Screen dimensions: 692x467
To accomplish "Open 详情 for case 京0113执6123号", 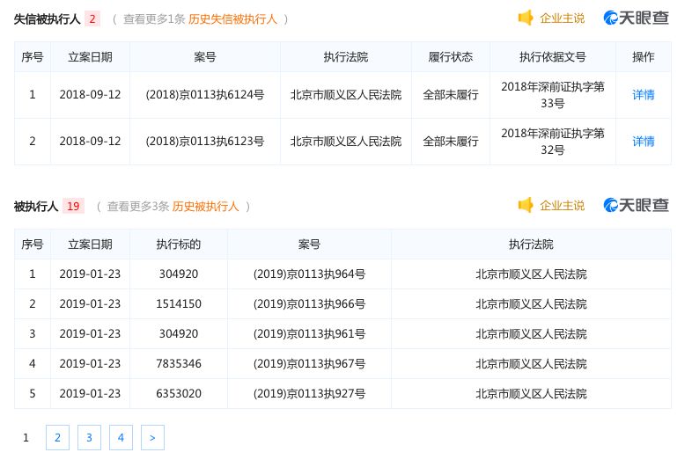I will point(644,142).
